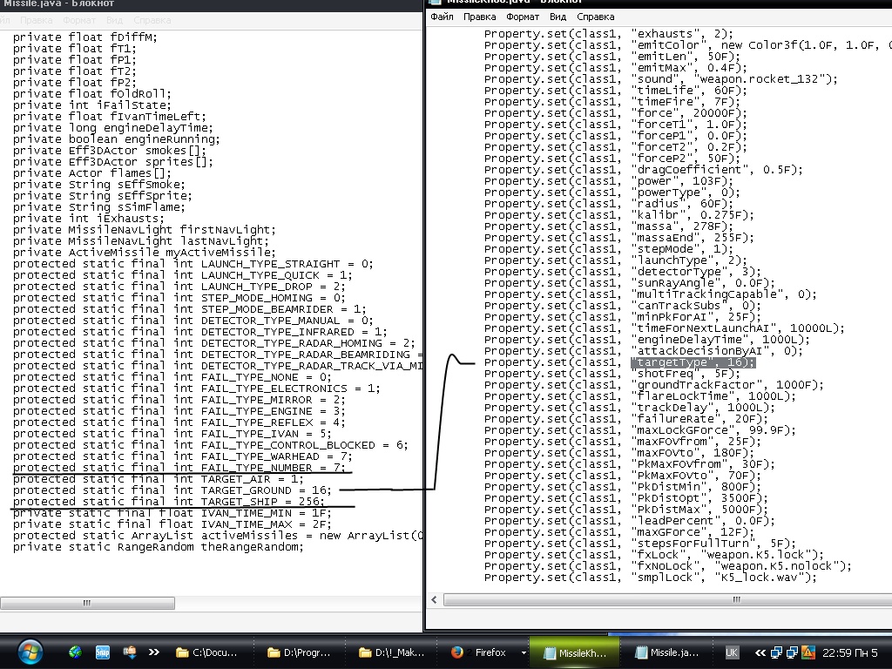Image resolution: width=892 pixels, height=669 pixels.
Task: Expand hidden system tray icons chevron
Action: click(760, 652)
